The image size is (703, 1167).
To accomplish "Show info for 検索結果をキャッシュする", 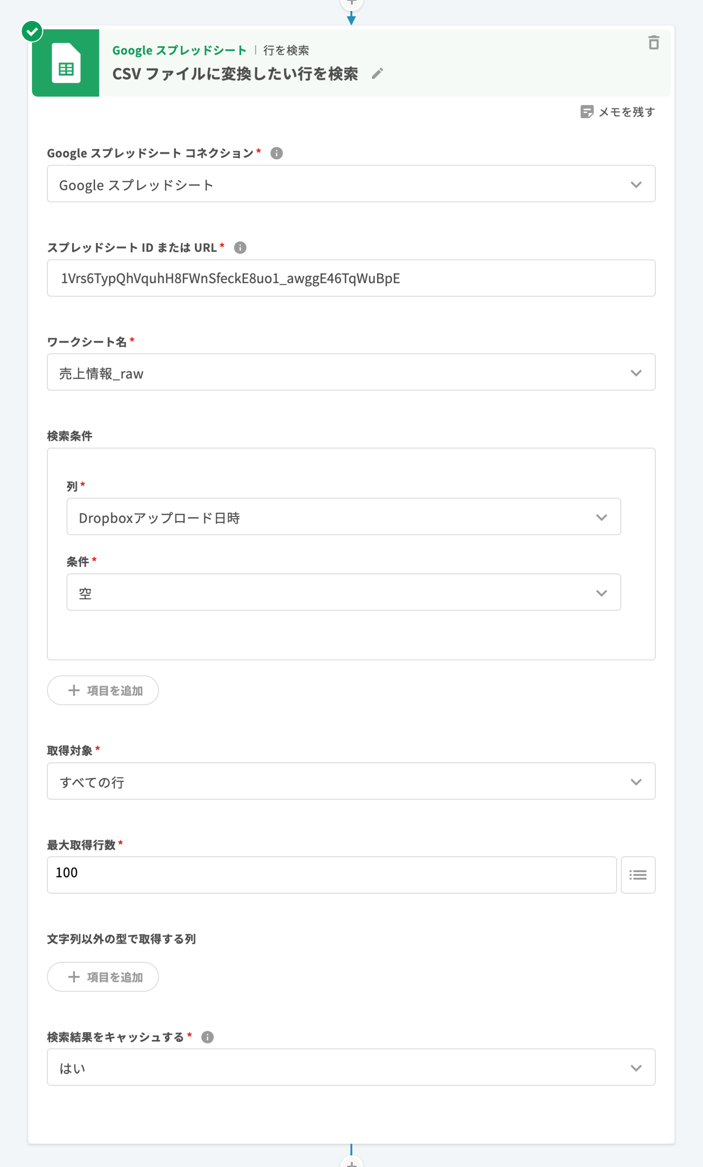I will [207, 1037].
